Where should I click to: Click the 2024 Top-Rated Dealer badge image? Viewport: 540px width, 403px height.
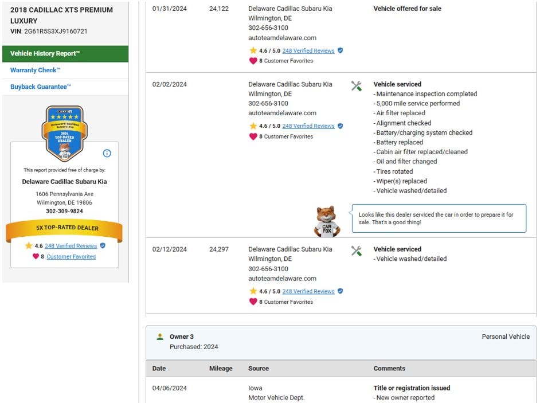(x=64, y=134)
